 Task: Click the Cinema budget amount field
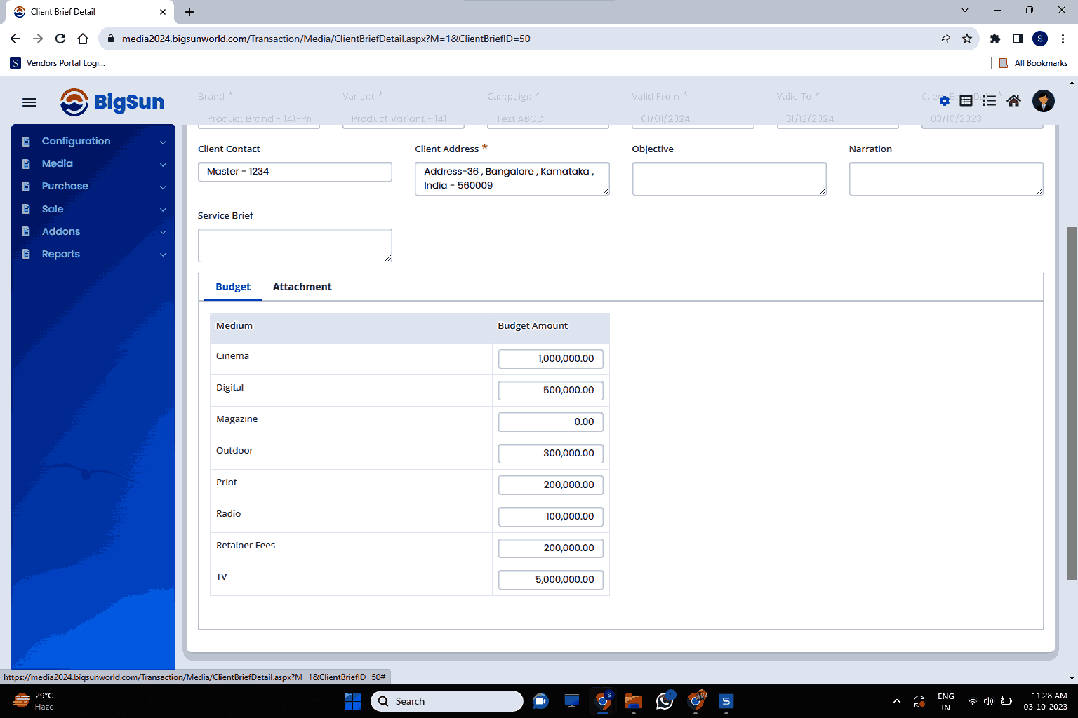(x=550, y=358)
